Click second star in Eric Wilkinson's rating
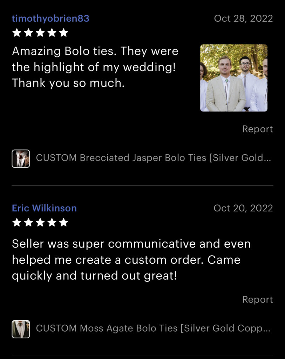Viewport: 285px width, 359px height. (x=28, y=222)
